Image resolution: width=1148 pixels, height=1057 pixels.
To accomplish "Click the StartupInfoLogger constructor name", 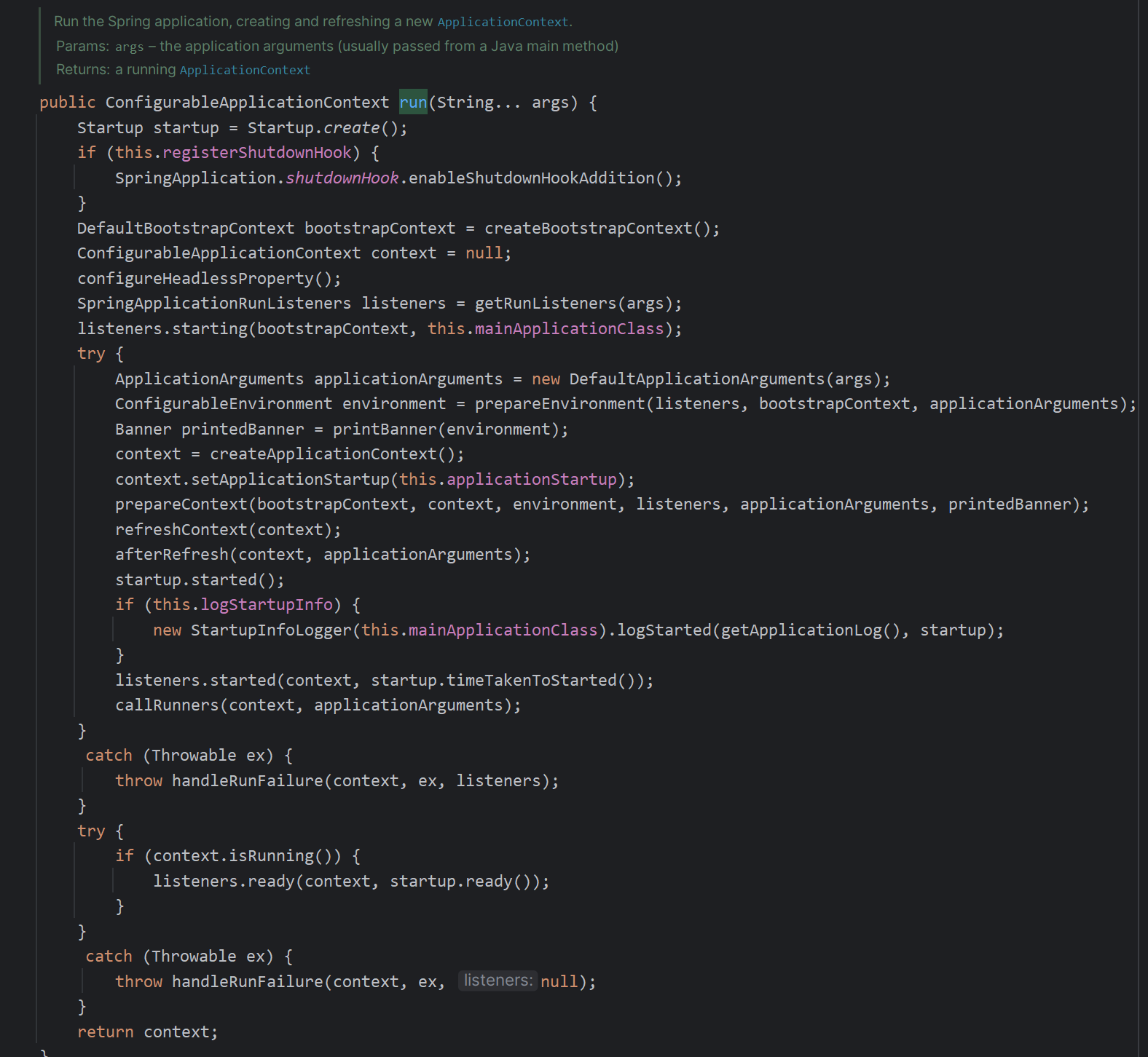I will click(x=271, y=630).
